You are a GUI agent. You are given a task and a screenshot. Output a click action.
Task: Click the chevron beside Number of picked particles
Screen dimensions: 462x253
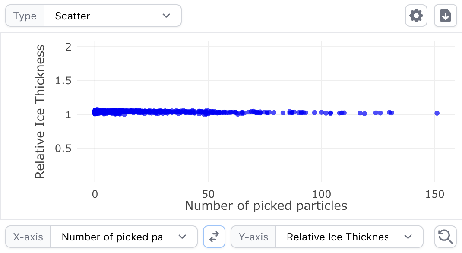coord(182,237)
